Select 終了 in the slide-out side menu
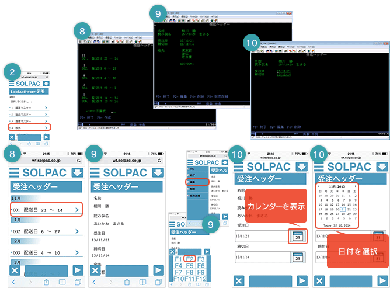 197,175
